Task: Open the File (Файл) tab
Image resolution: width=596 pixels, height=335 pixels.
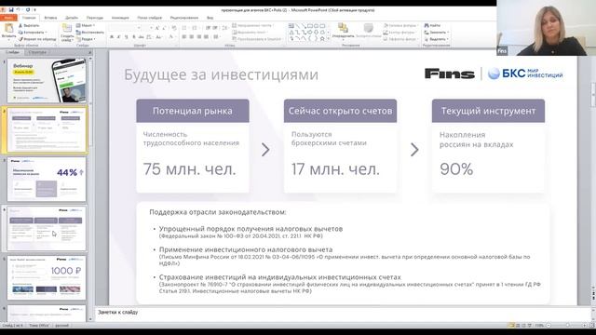Action: (8, 18)
